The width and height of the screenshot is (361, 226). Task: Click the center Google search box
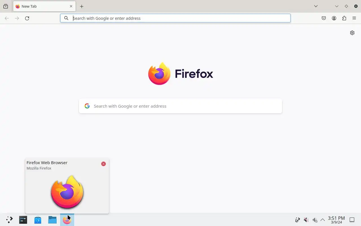click(180, 106)
